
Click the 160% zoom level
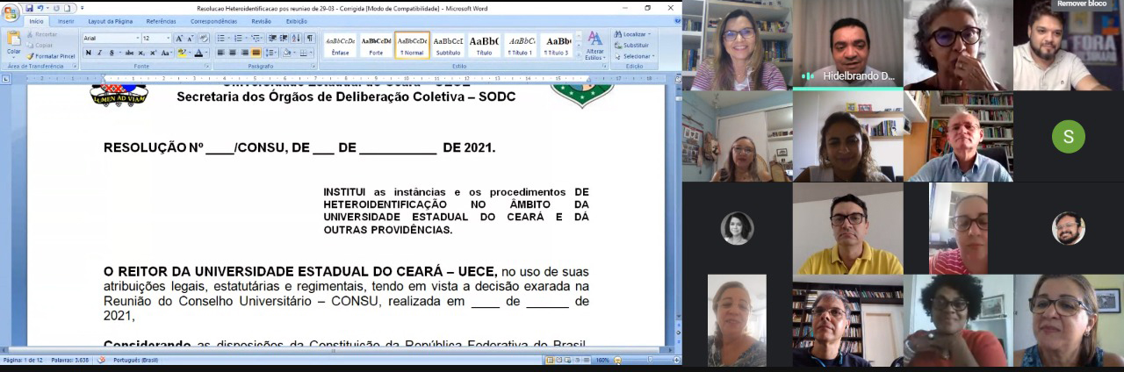click(602, 360)
